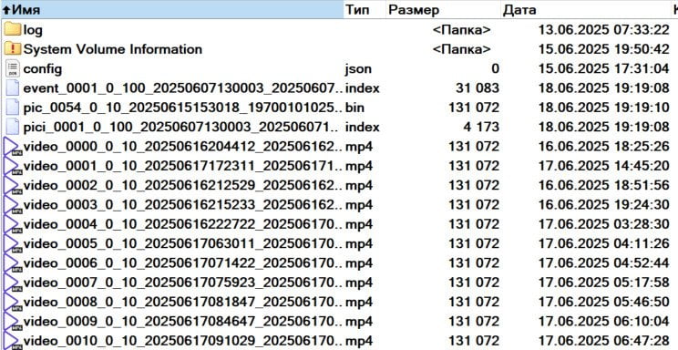Click the video_0005 mp4 file icon
Screen dimensions: 678x350
[x=13, y=244]
